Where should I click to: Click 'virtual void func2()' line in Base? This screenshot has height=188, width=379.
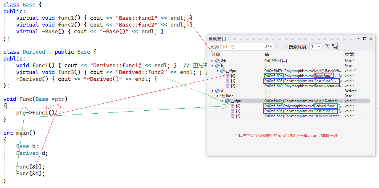pos(104,25)
